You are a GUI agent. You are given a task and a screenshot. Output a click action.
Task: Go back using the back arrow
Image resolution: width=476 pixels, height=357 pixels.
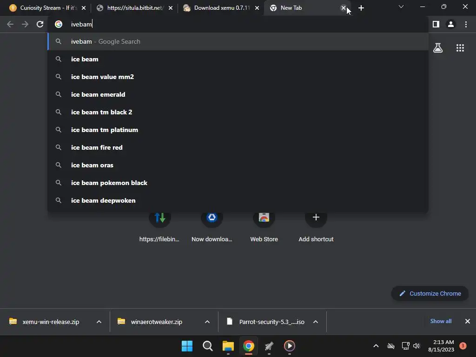pos(10,24)
